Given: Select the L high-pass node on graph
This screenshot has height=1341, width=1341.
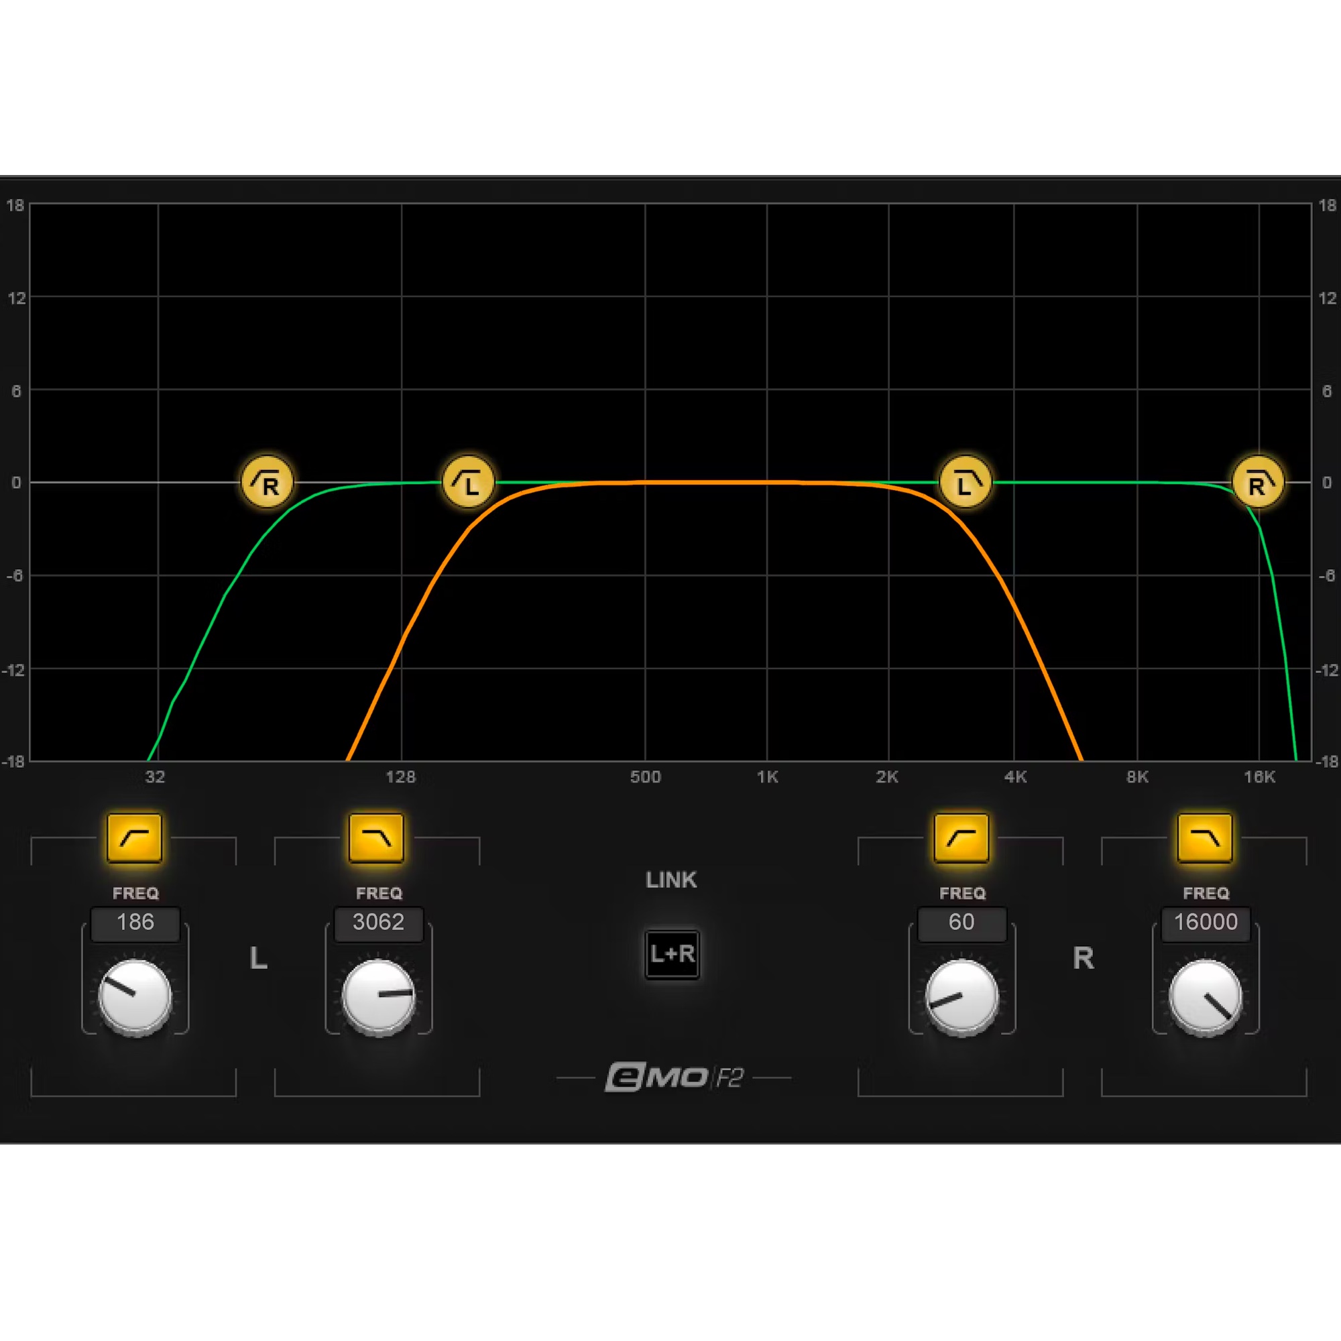Looking at the screenshot, I should 469,482.
